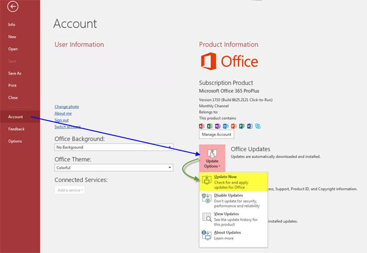This screenshot has width=367, height=253.
Task: Click the Publisher app icon under product contains
Action: (x=242, y=126)
